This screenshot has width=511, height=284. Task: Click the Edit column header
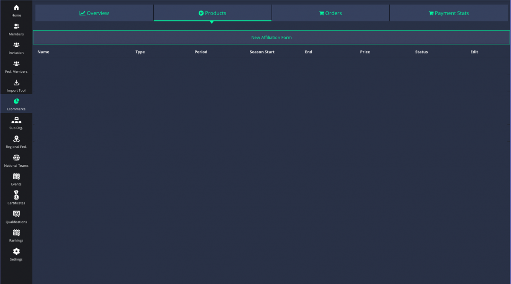(474, 52)
